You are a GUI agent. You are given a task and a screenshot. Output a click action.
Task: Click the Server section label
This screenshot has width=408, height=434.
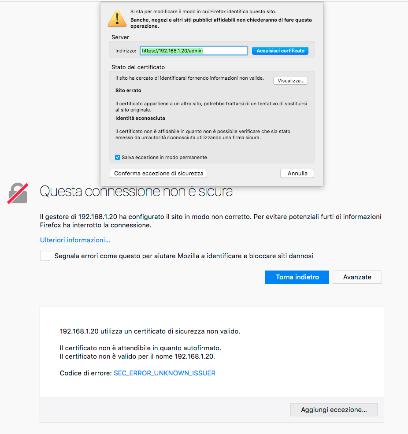click(120, 37)
